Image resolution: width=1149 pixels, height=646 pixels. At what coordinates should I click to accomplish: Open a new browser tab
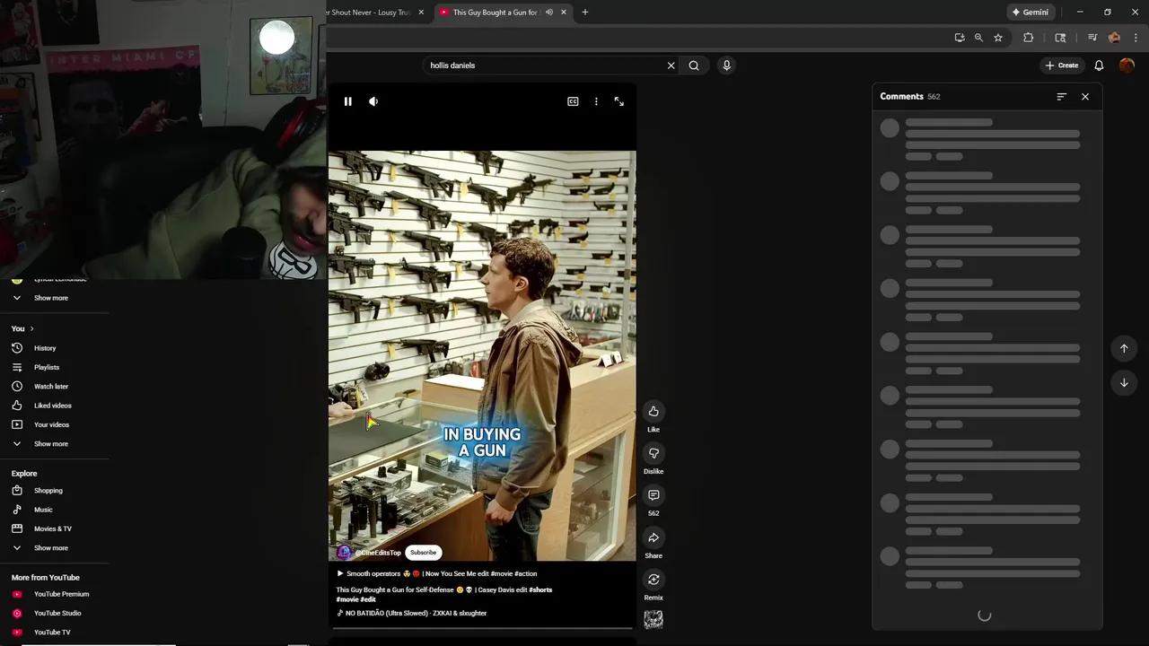585,13
